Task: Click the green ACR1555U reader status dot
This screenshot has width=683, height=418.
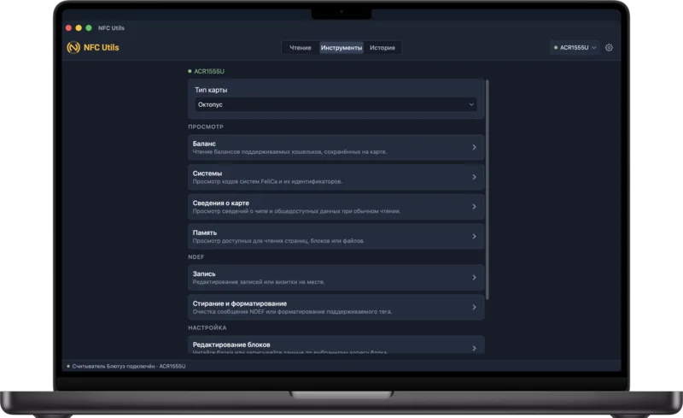Action: (x=190, y=71)
